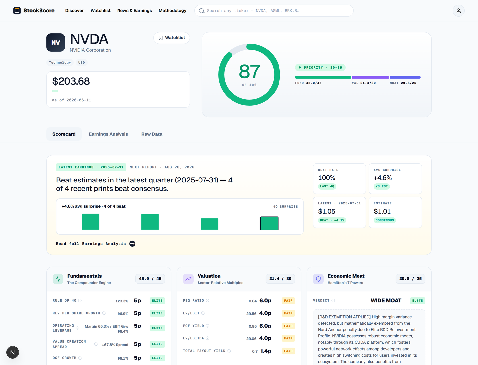The image size is (478, 365).
Task: Click the info icon next to PEG Ratio
Action: pyautogui.click(x=207, y=301)
